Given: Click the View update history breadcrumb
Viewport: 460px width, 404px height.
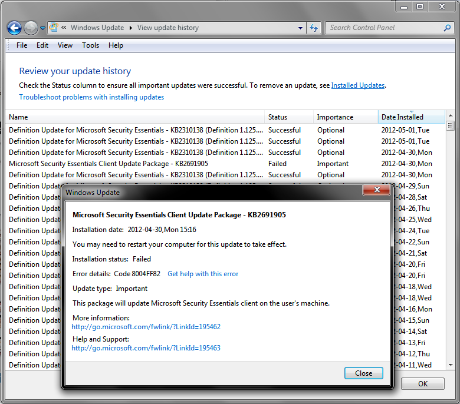Looking at the screenshot, I should pos(168,28).
